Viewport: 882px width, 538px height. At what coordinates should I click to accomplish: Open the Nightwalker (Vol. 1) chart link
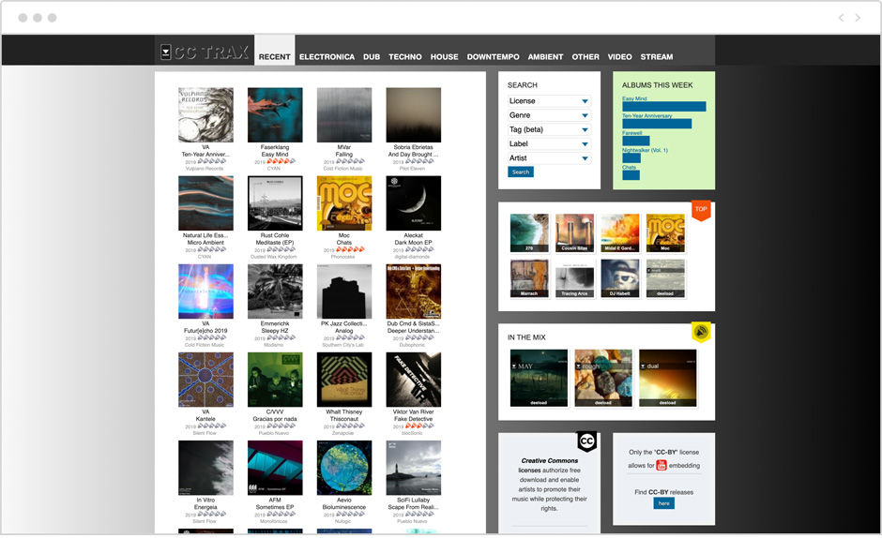coord(645,150)
